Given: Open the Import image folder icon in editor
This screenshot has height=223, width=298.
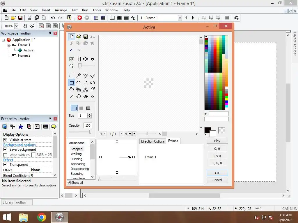Looking at the screenshot, I should coord(79,36).
